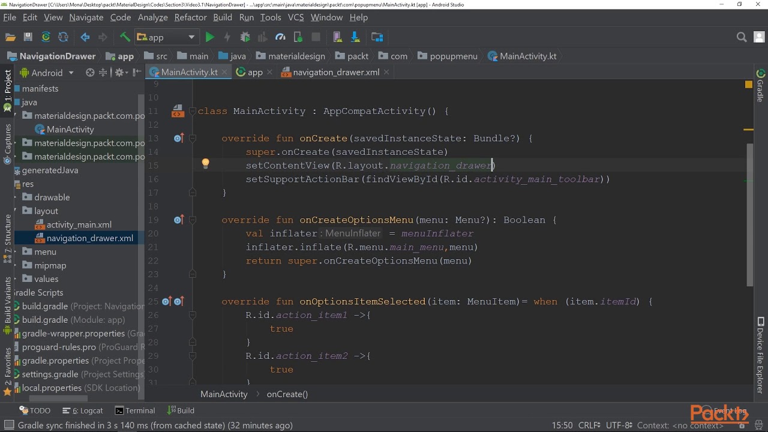Switch to the app editor tab

point(255,72)
